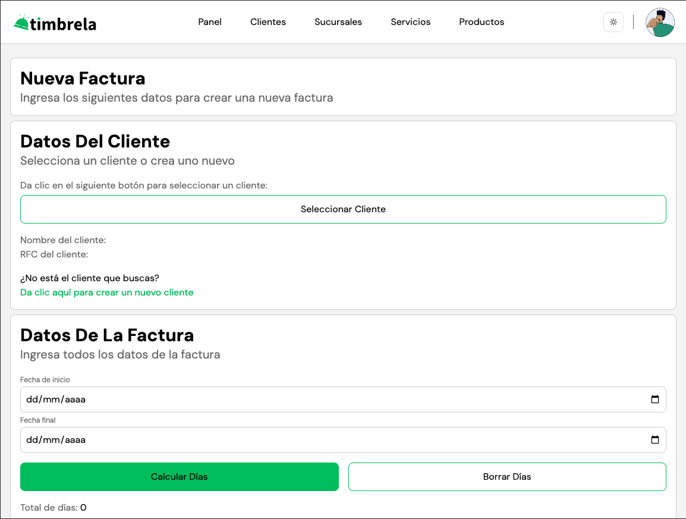Click the link to create a new client

point(107,292)
